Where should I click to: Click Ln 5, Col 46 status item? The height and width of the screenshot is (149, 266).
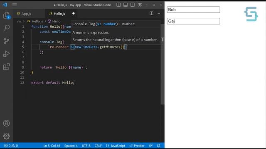click(x=52, y=146)
